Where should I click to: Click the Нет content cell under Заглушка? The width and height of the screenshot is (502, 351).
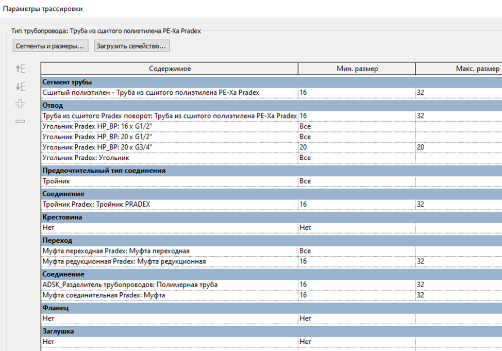click(170, 342)
